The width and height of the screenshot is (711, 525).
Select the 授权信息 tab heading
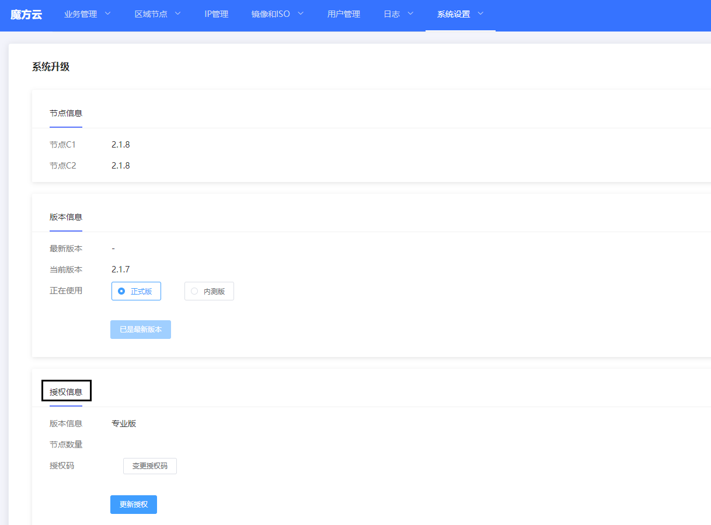point(66,391)
